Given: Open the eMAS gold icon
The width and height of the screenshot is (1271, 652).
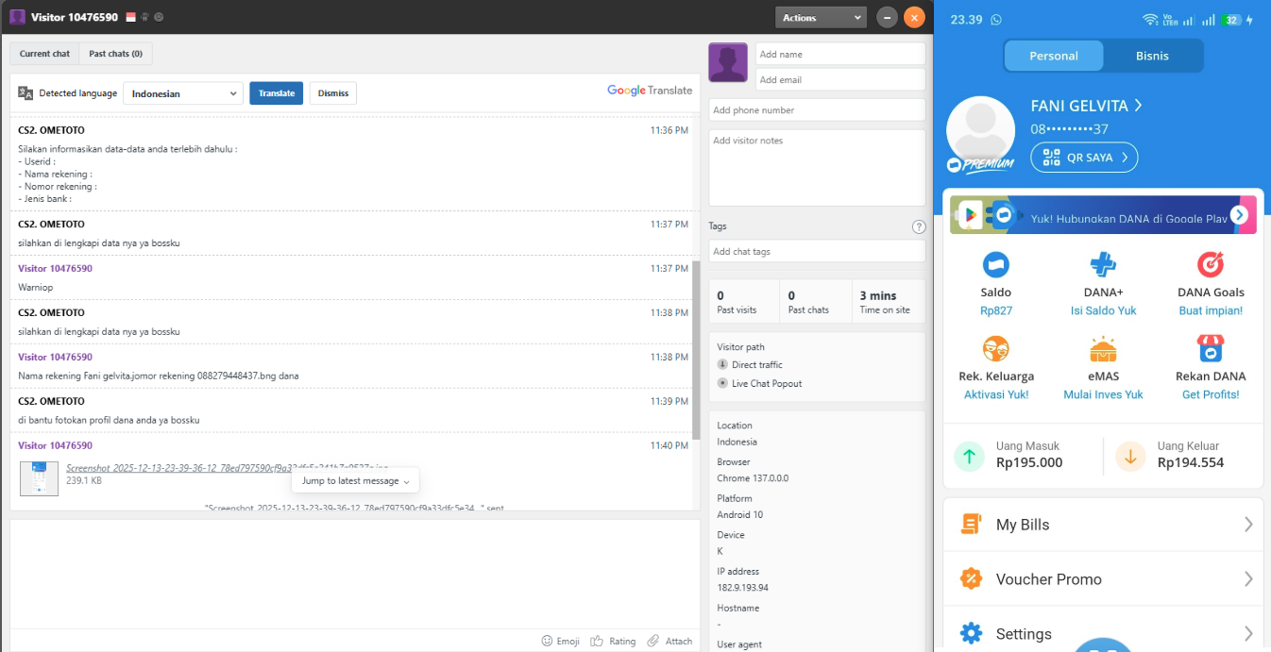Looking at the screenshot, I should coord(1103,349).
